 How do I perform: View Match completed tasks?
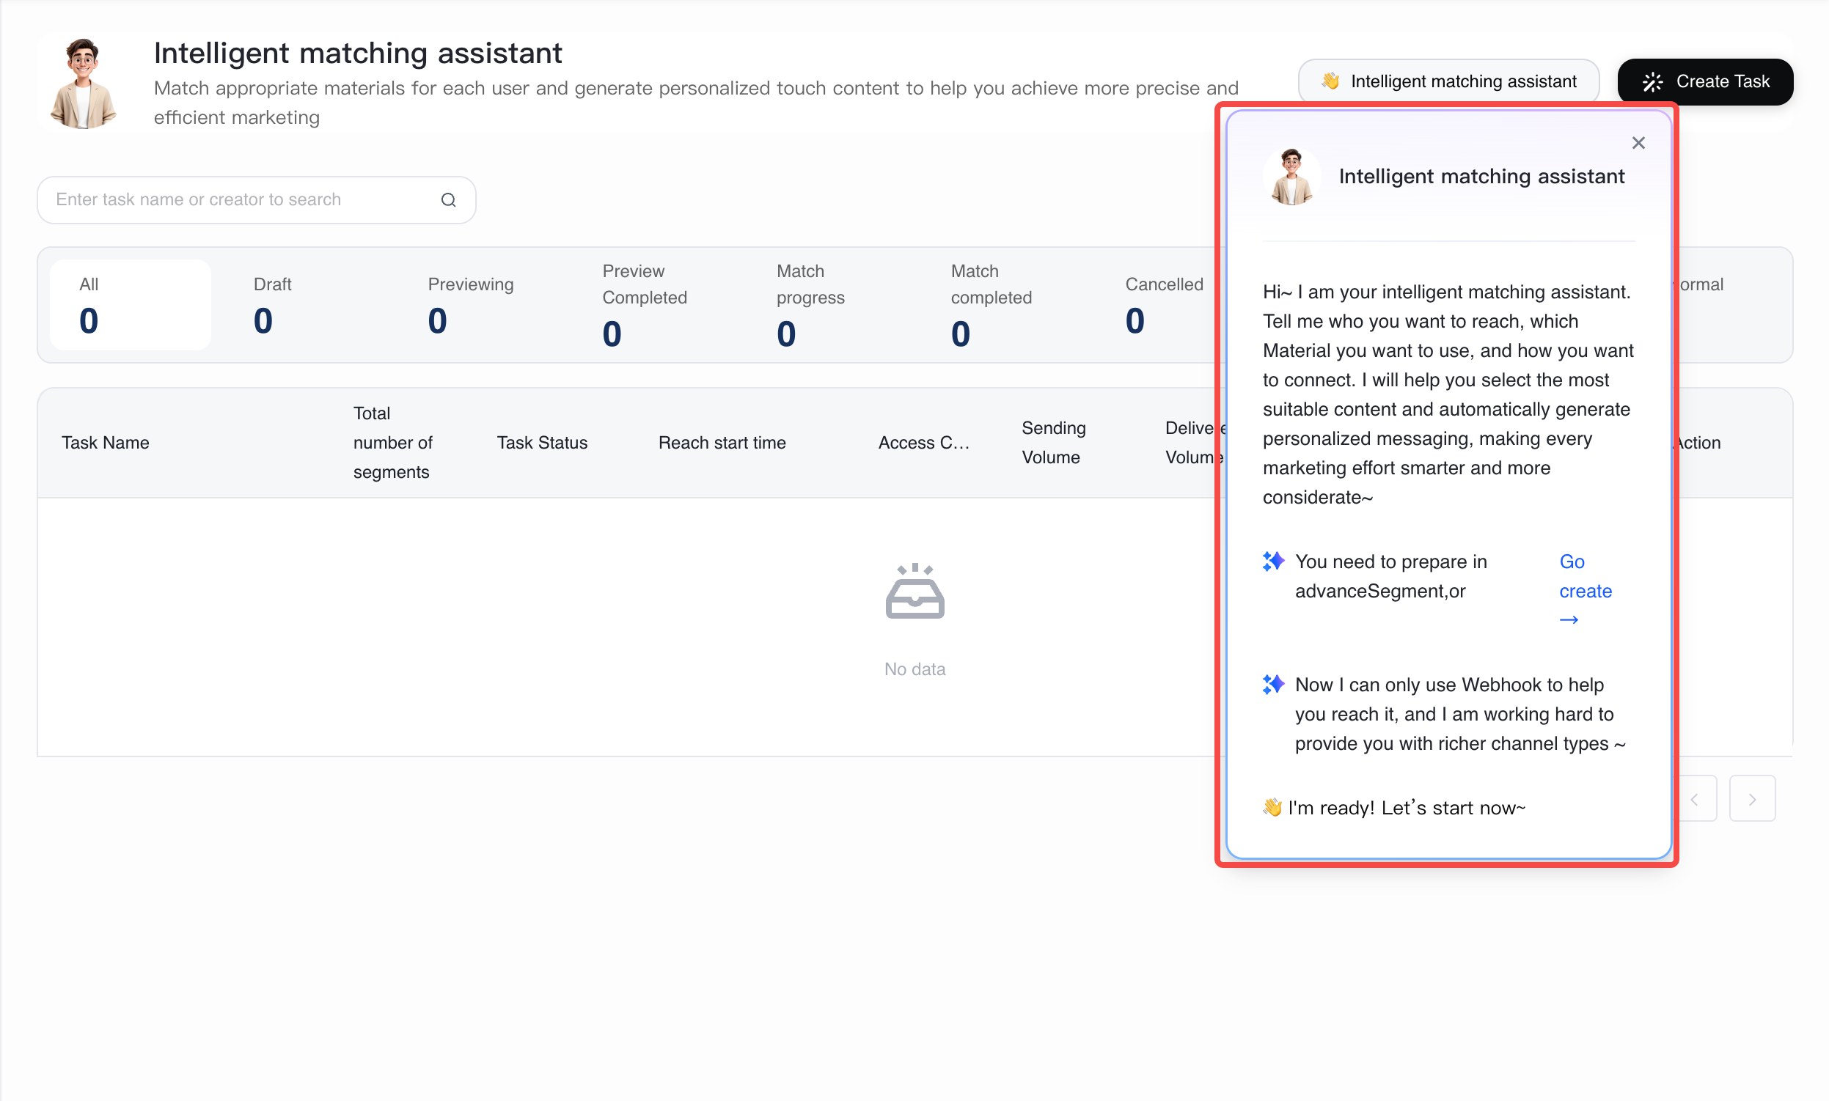(1002, 305)
